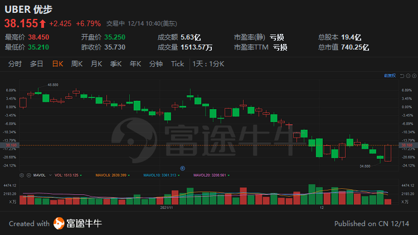Click the 2021/11 date label on time axis
Screen dimensions: 418x235
(166, 207)
